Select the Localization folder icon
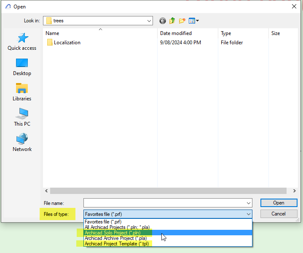This screenshot has width=303, height=253. point(50,42)
